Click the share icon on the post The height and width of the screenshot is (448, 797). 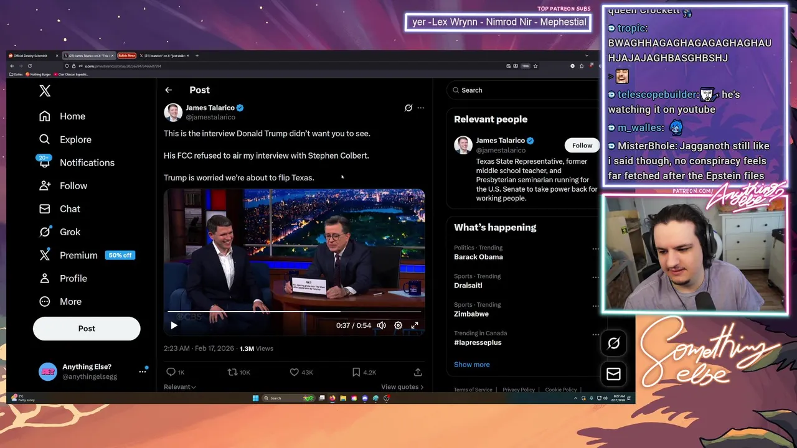[418, 372]
